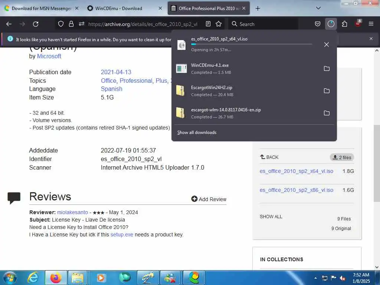Open Windows Media Player taskbar icon
The height and width of the screenshot is (285, 380).
pyautogui.click(x=101, y=278)
